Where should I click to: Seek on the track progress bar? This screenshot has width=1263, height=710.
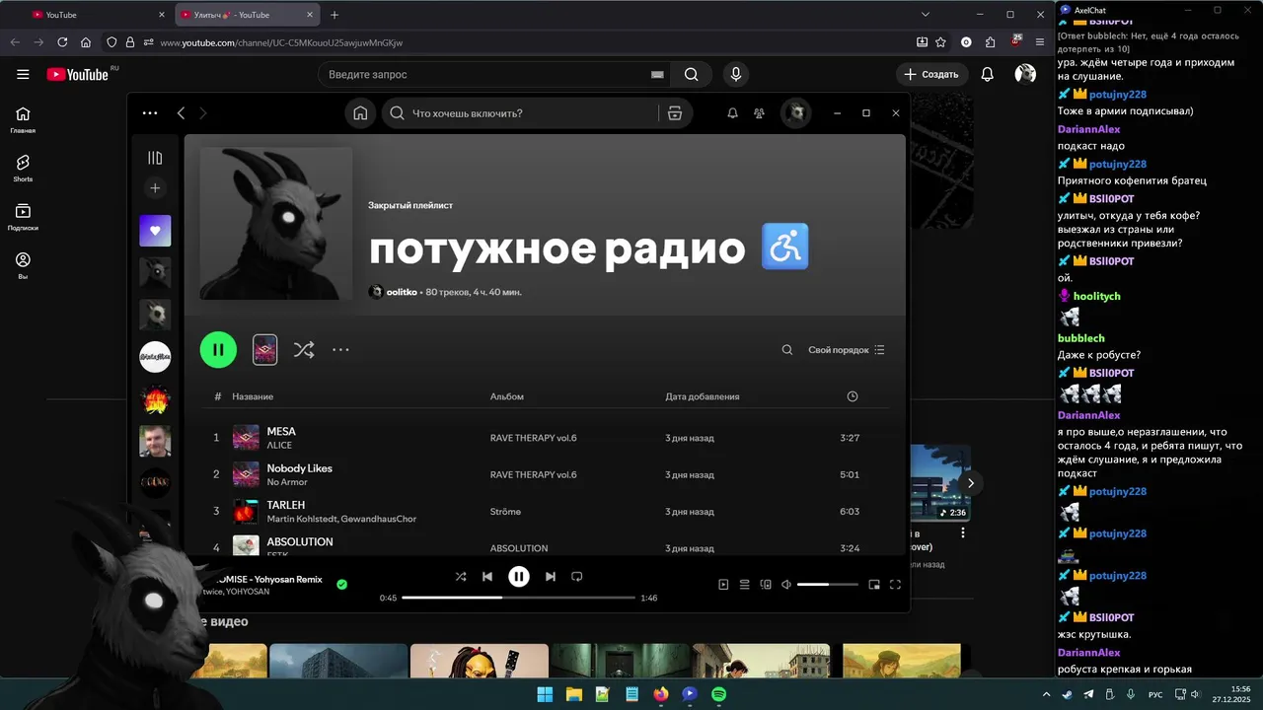[519, 598]
